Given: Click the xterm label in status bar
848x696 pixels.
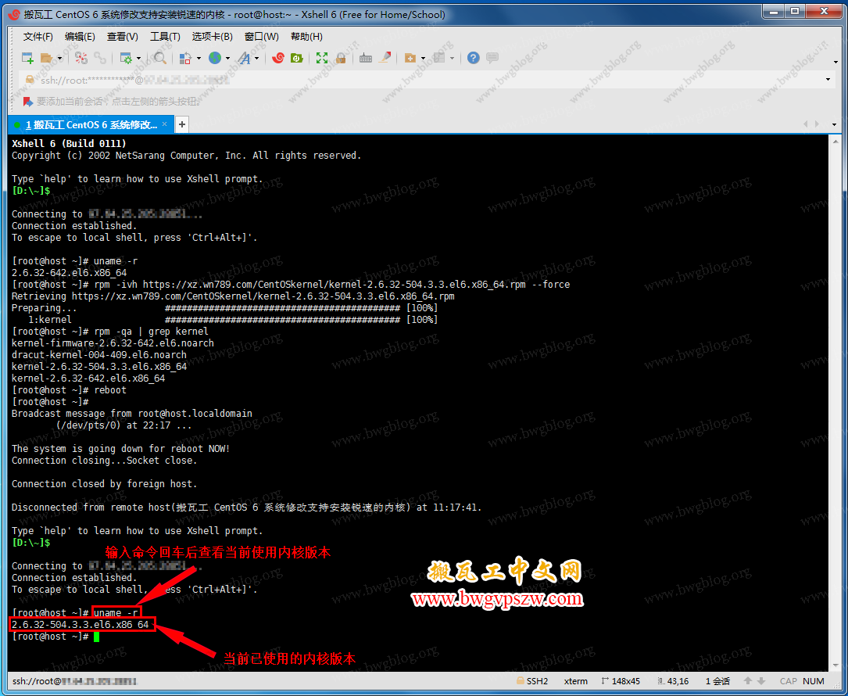Looking at the screenshot, I should 575,681.
